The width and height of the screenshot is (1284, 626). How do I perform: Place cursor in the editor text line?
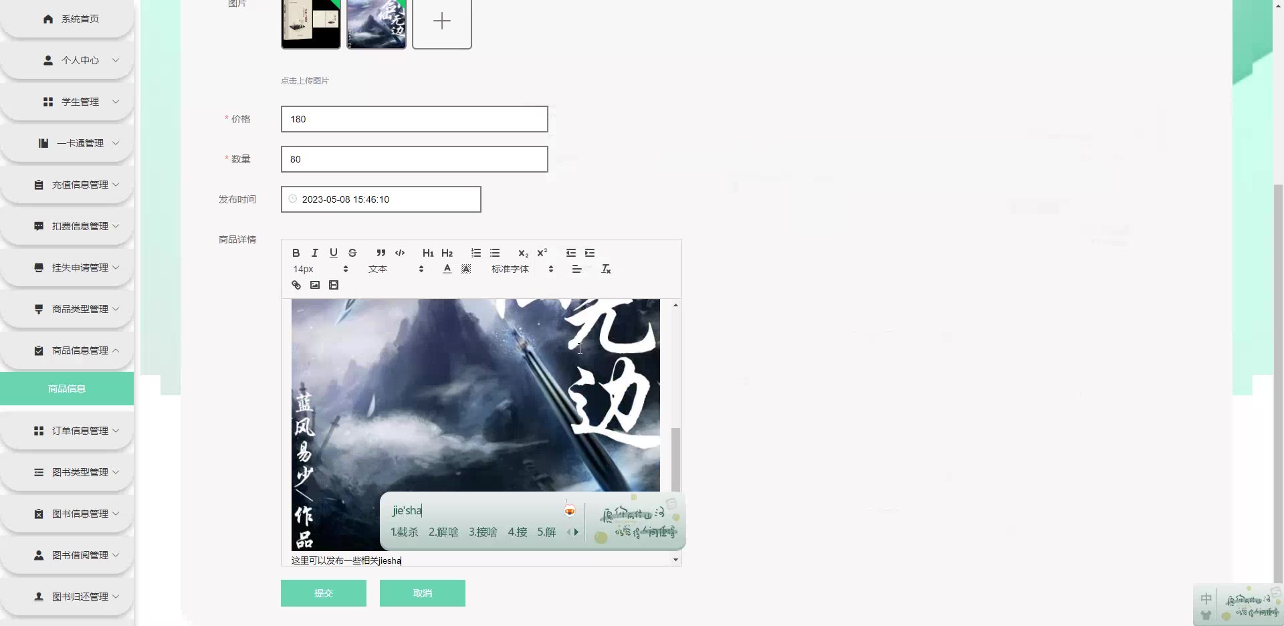(346, 560)
